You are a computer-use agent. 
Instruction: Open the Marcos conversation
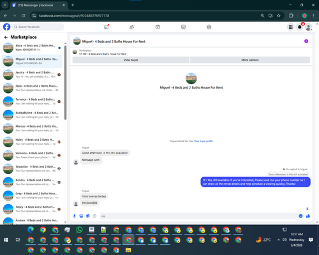(32, 128)
